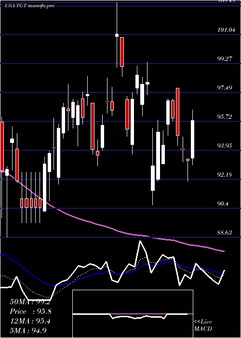Screen dimensions: 241x338
Task: Select the 90.4 price axis label
Action: tap(223, 204)
